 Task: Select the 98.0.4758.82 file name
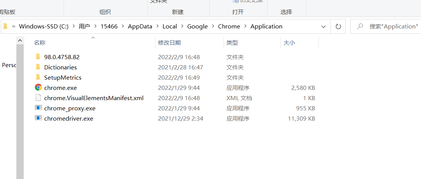pos(62,57)
